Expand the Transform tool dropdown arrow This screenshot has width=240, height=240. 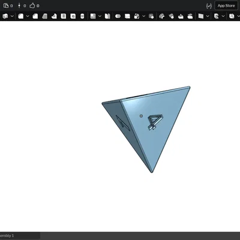click(143, 16)
